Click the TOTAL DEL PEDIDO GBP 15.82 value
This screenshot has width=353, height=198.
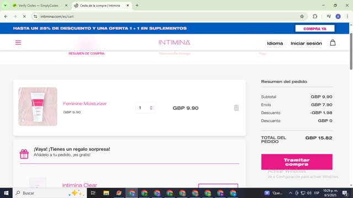[x=319, y=138]
